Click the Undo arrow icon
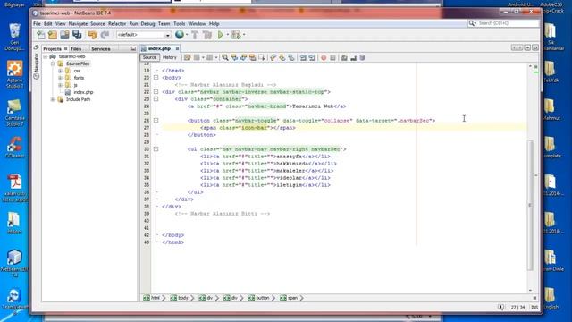The width and height of the screenshot is (572, 322). [92, 35]
